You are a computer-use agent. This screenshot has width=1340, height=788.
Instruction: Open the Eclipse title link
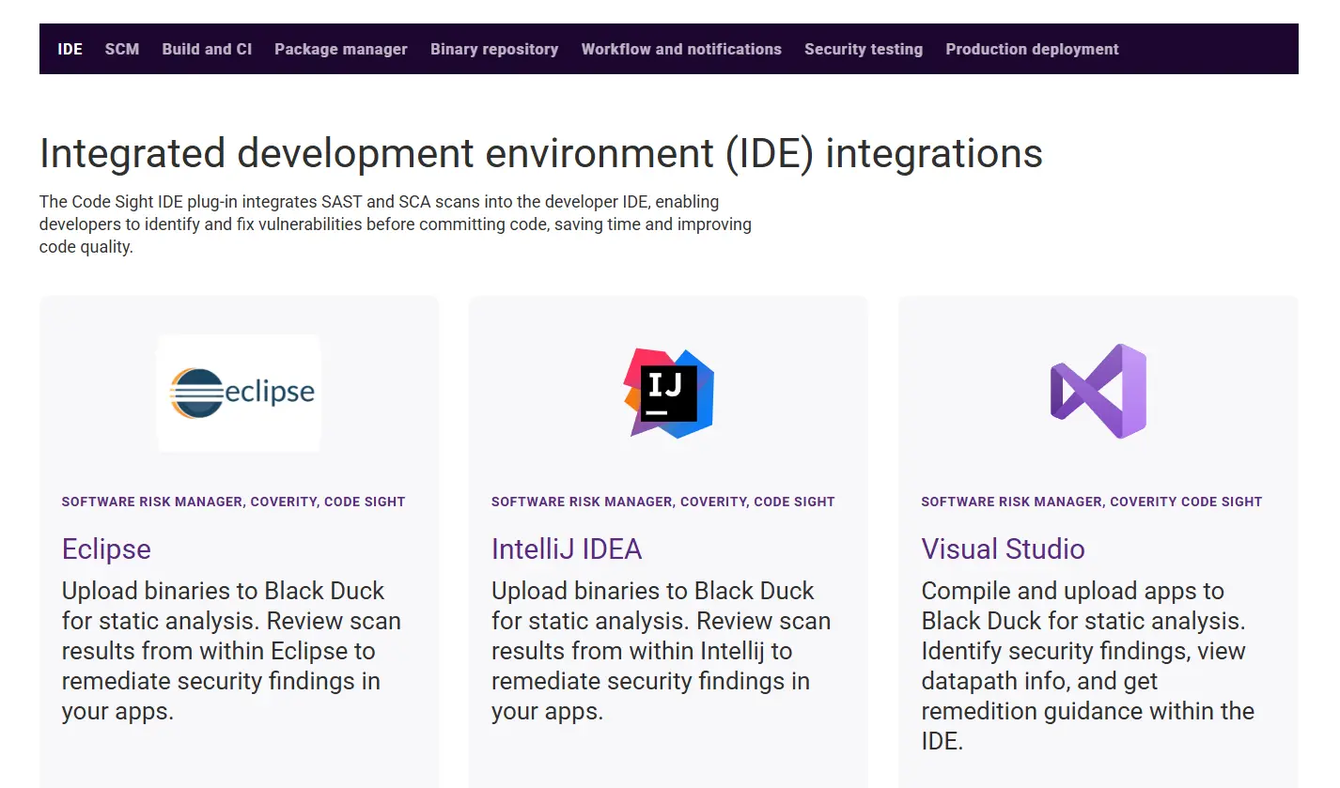[106, 549]
